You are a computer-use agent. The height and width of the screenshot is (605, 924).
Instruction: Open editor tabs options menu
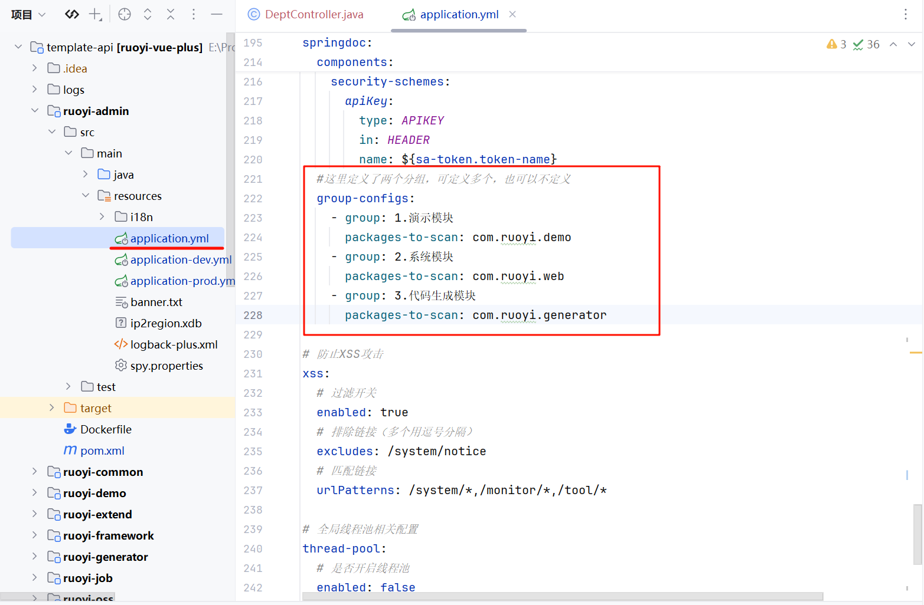906,14
